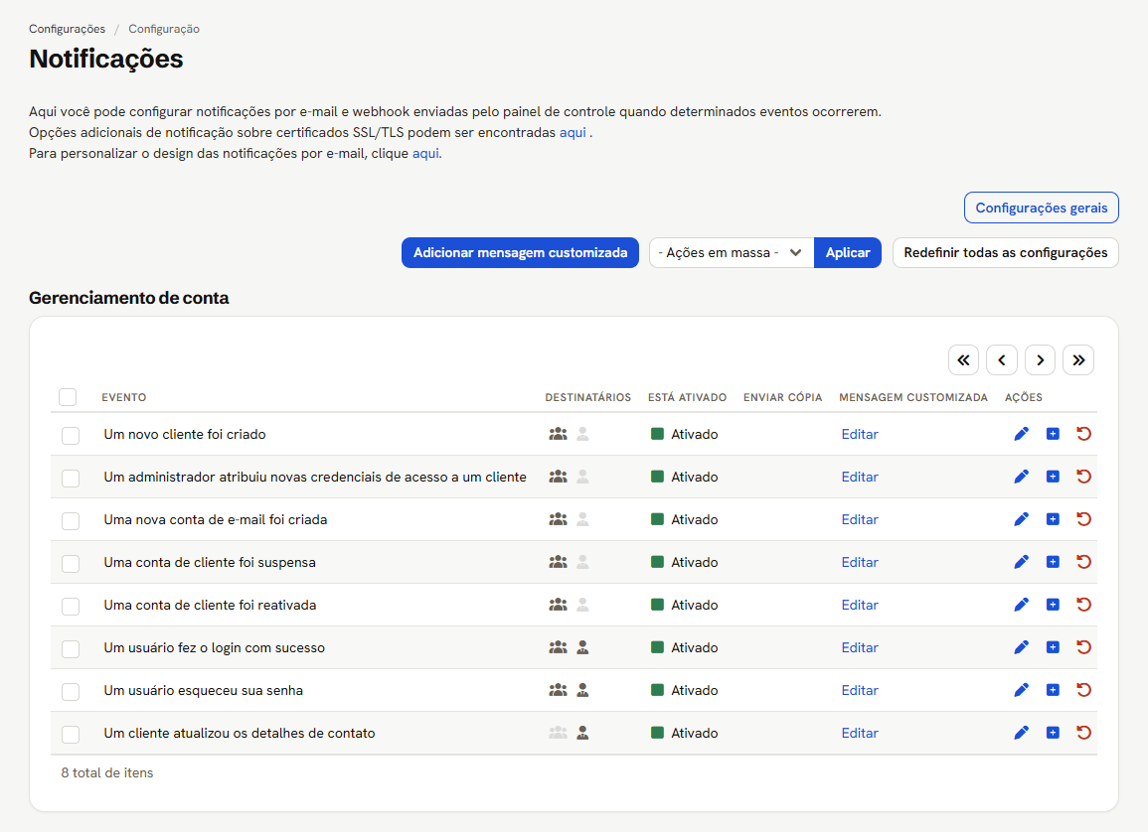Click group recipients icon for 'Um novo cliente foi criado'
This screenshot has width=1148, height=832.
pyautogui.click(x=558, y=434)
